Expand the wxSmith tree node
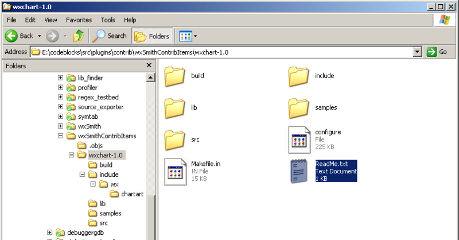 point(60,126)
